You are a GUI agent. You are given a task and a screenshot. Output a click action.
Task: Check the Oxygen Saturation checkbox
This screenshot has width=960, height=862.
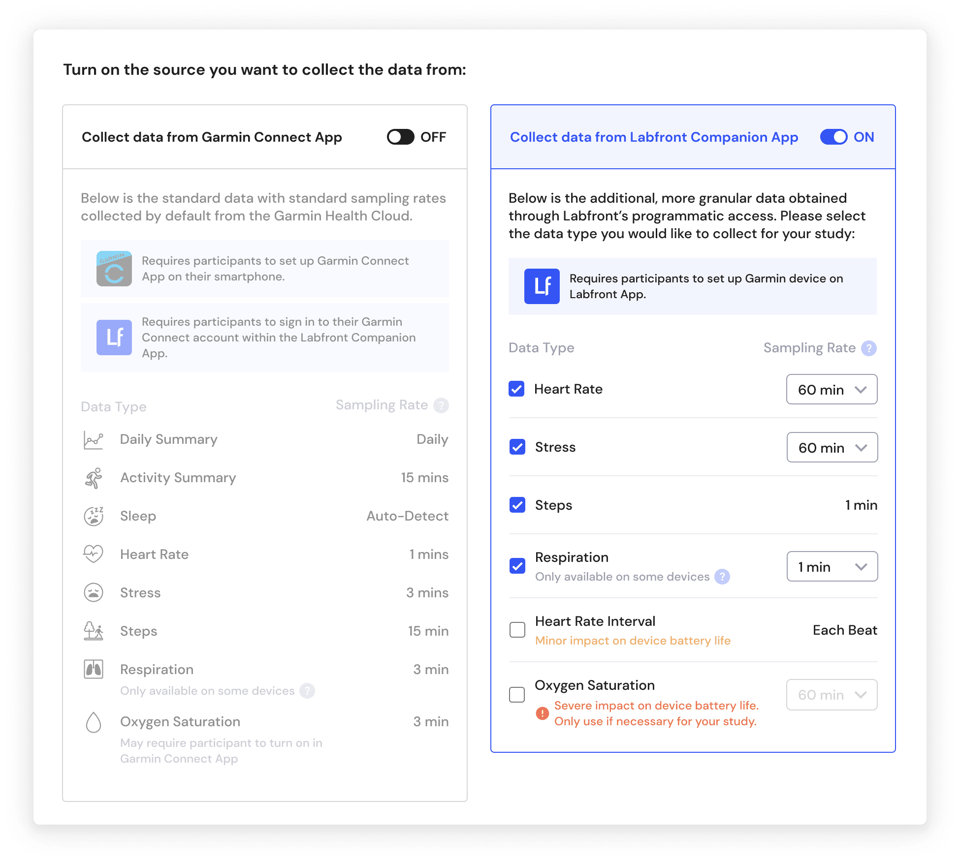[517, 695]
